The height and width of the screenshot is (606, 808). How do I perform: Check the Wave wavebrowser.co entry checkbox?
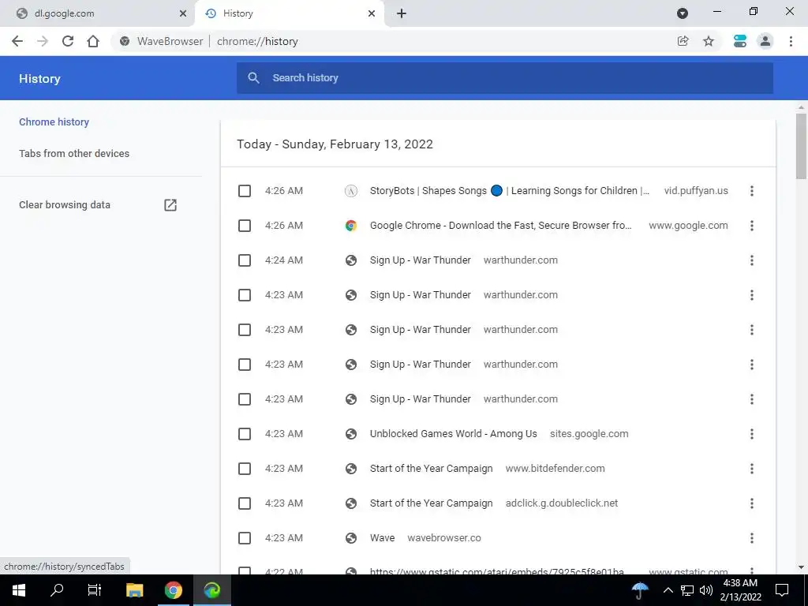[245, 538]
